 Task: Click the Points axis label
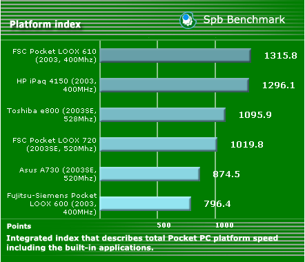pyautogui.click(x=19, y=226)
